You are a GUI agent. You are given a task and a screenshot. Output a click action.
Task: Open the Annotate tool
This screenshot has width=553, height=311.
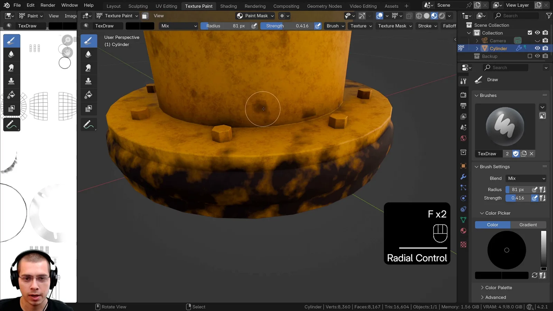[x=11, y=125]
